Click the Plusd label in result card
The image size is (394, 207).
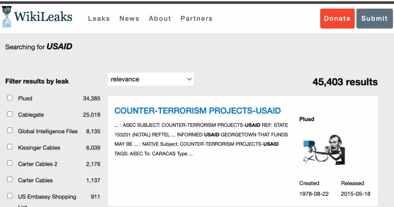306,119
